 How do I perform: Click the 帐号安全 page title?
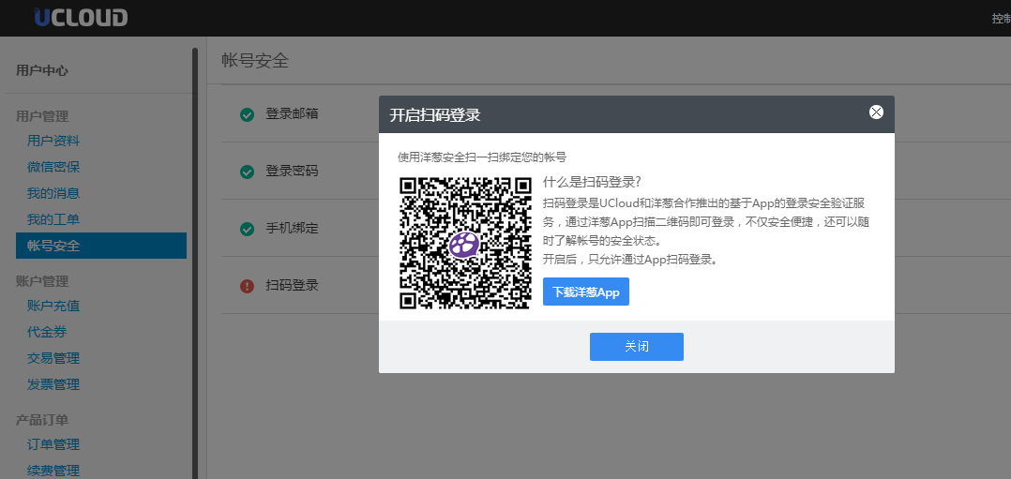[x=255, y=61]
